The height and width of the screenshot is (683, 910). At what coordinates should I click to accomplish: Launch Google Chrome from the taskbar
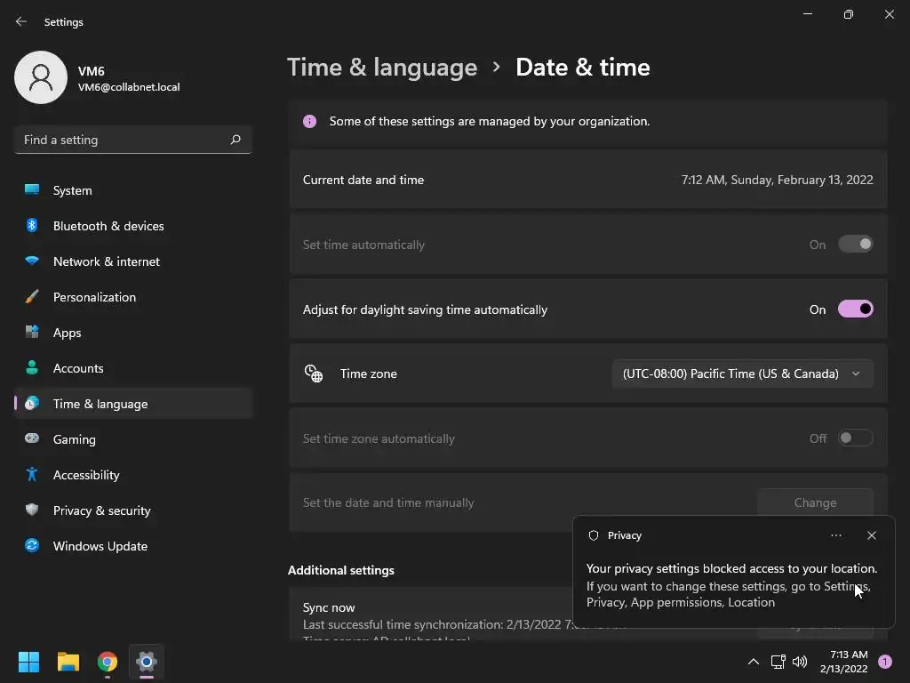click(108, 662)
